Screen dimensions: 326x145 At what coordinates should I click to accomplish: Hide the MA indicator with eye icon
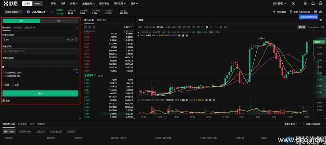point(179,36)
